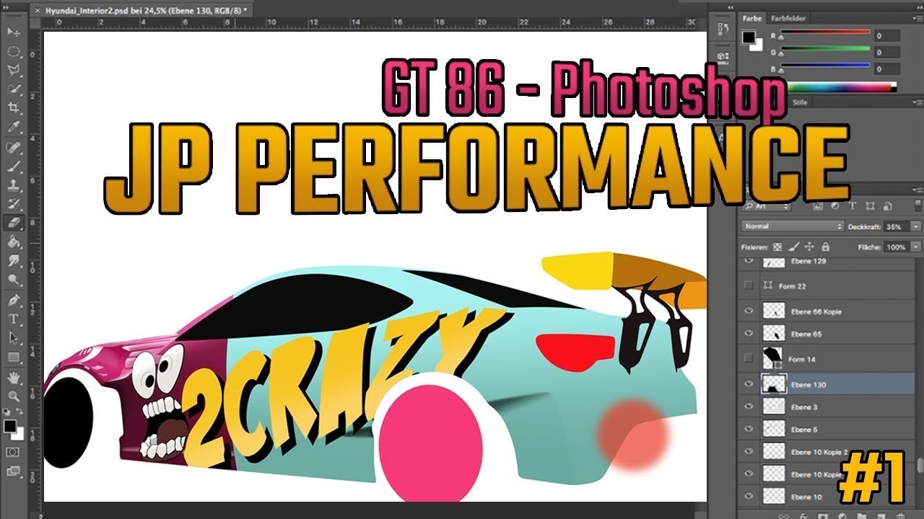This screenshot has height=519, width=924.
Task: Select the Rectangle shape tool
Action: point(14,357)
